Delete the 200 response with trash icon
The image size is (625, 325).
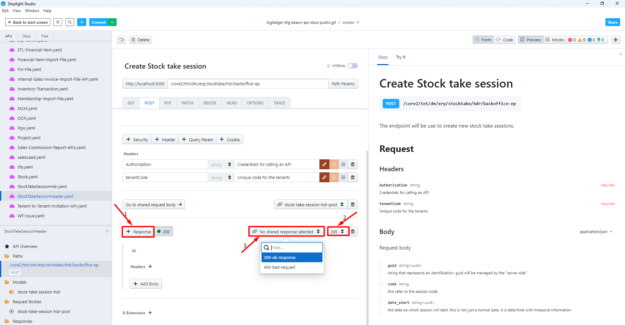(353, 232)
